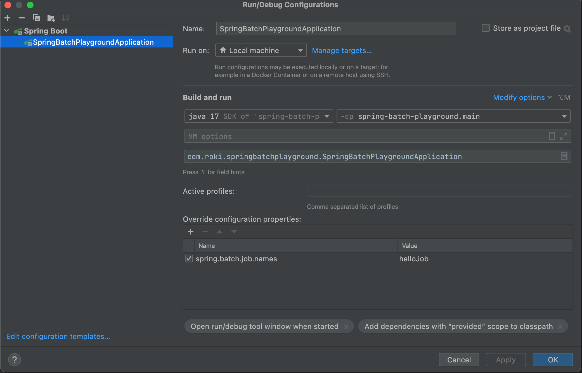Select SpringBatchPlaygroundApplication in the configuration tree
The height and width of the screenshot is (373, 582).
pyautogui.click(x=93, y=42)
